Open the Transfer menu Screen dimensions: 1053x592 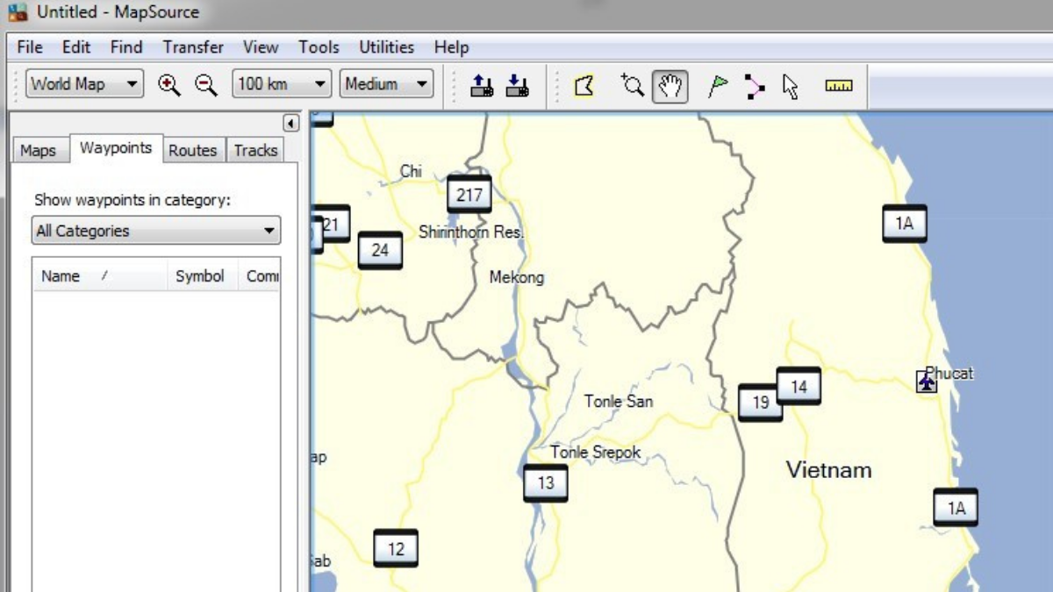tap(193, 47)
